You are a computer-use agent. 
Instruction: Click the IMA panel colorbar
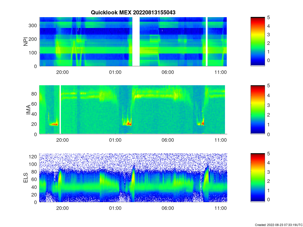tap(258, 110)
